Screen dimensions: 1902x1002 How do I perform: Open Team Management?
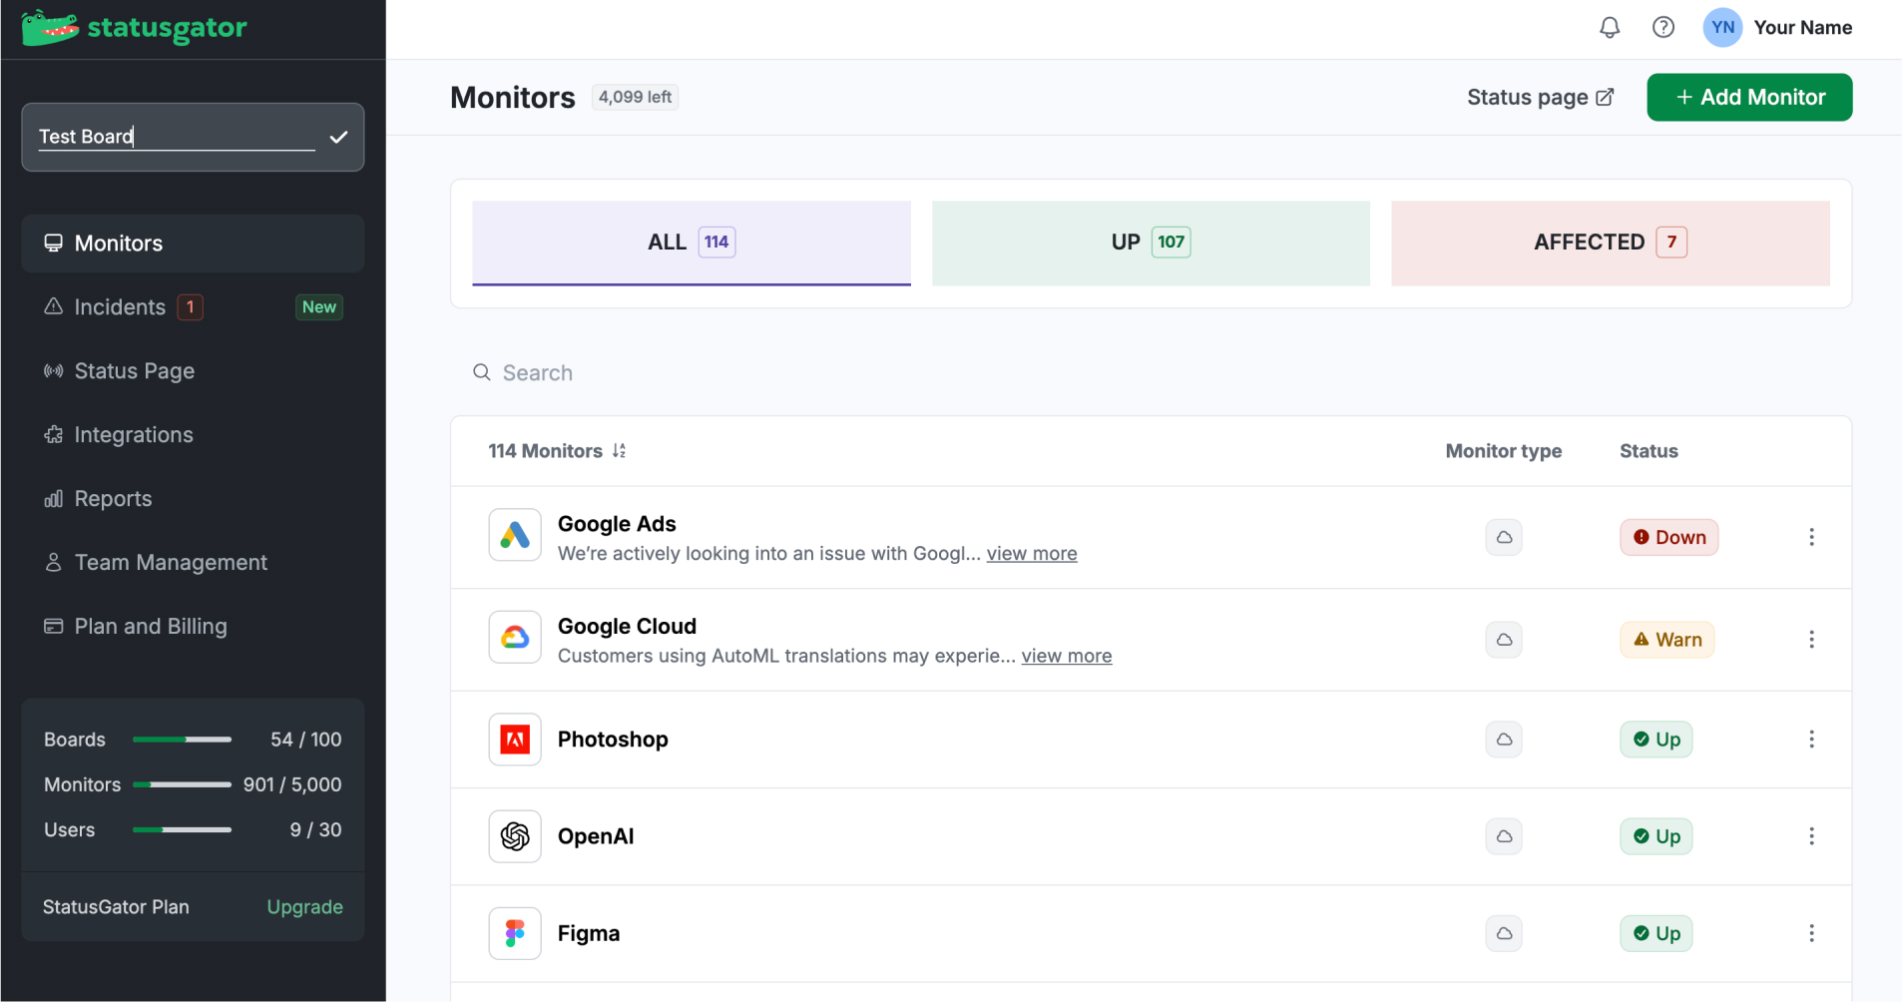171,563
